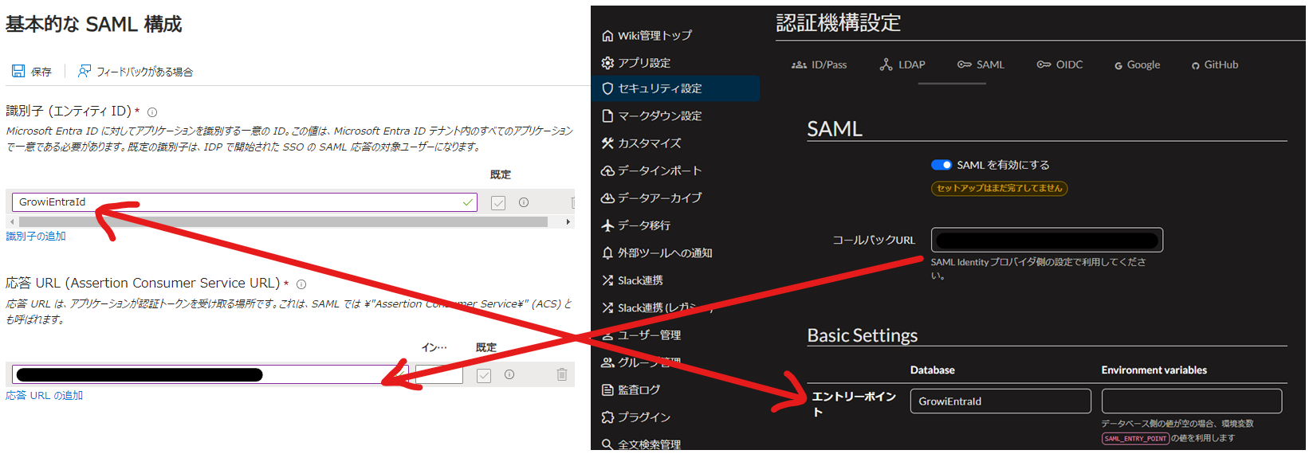The image size is (1309, 454).
Task: Select the SAML tab
Action: (x=981, y=65)
